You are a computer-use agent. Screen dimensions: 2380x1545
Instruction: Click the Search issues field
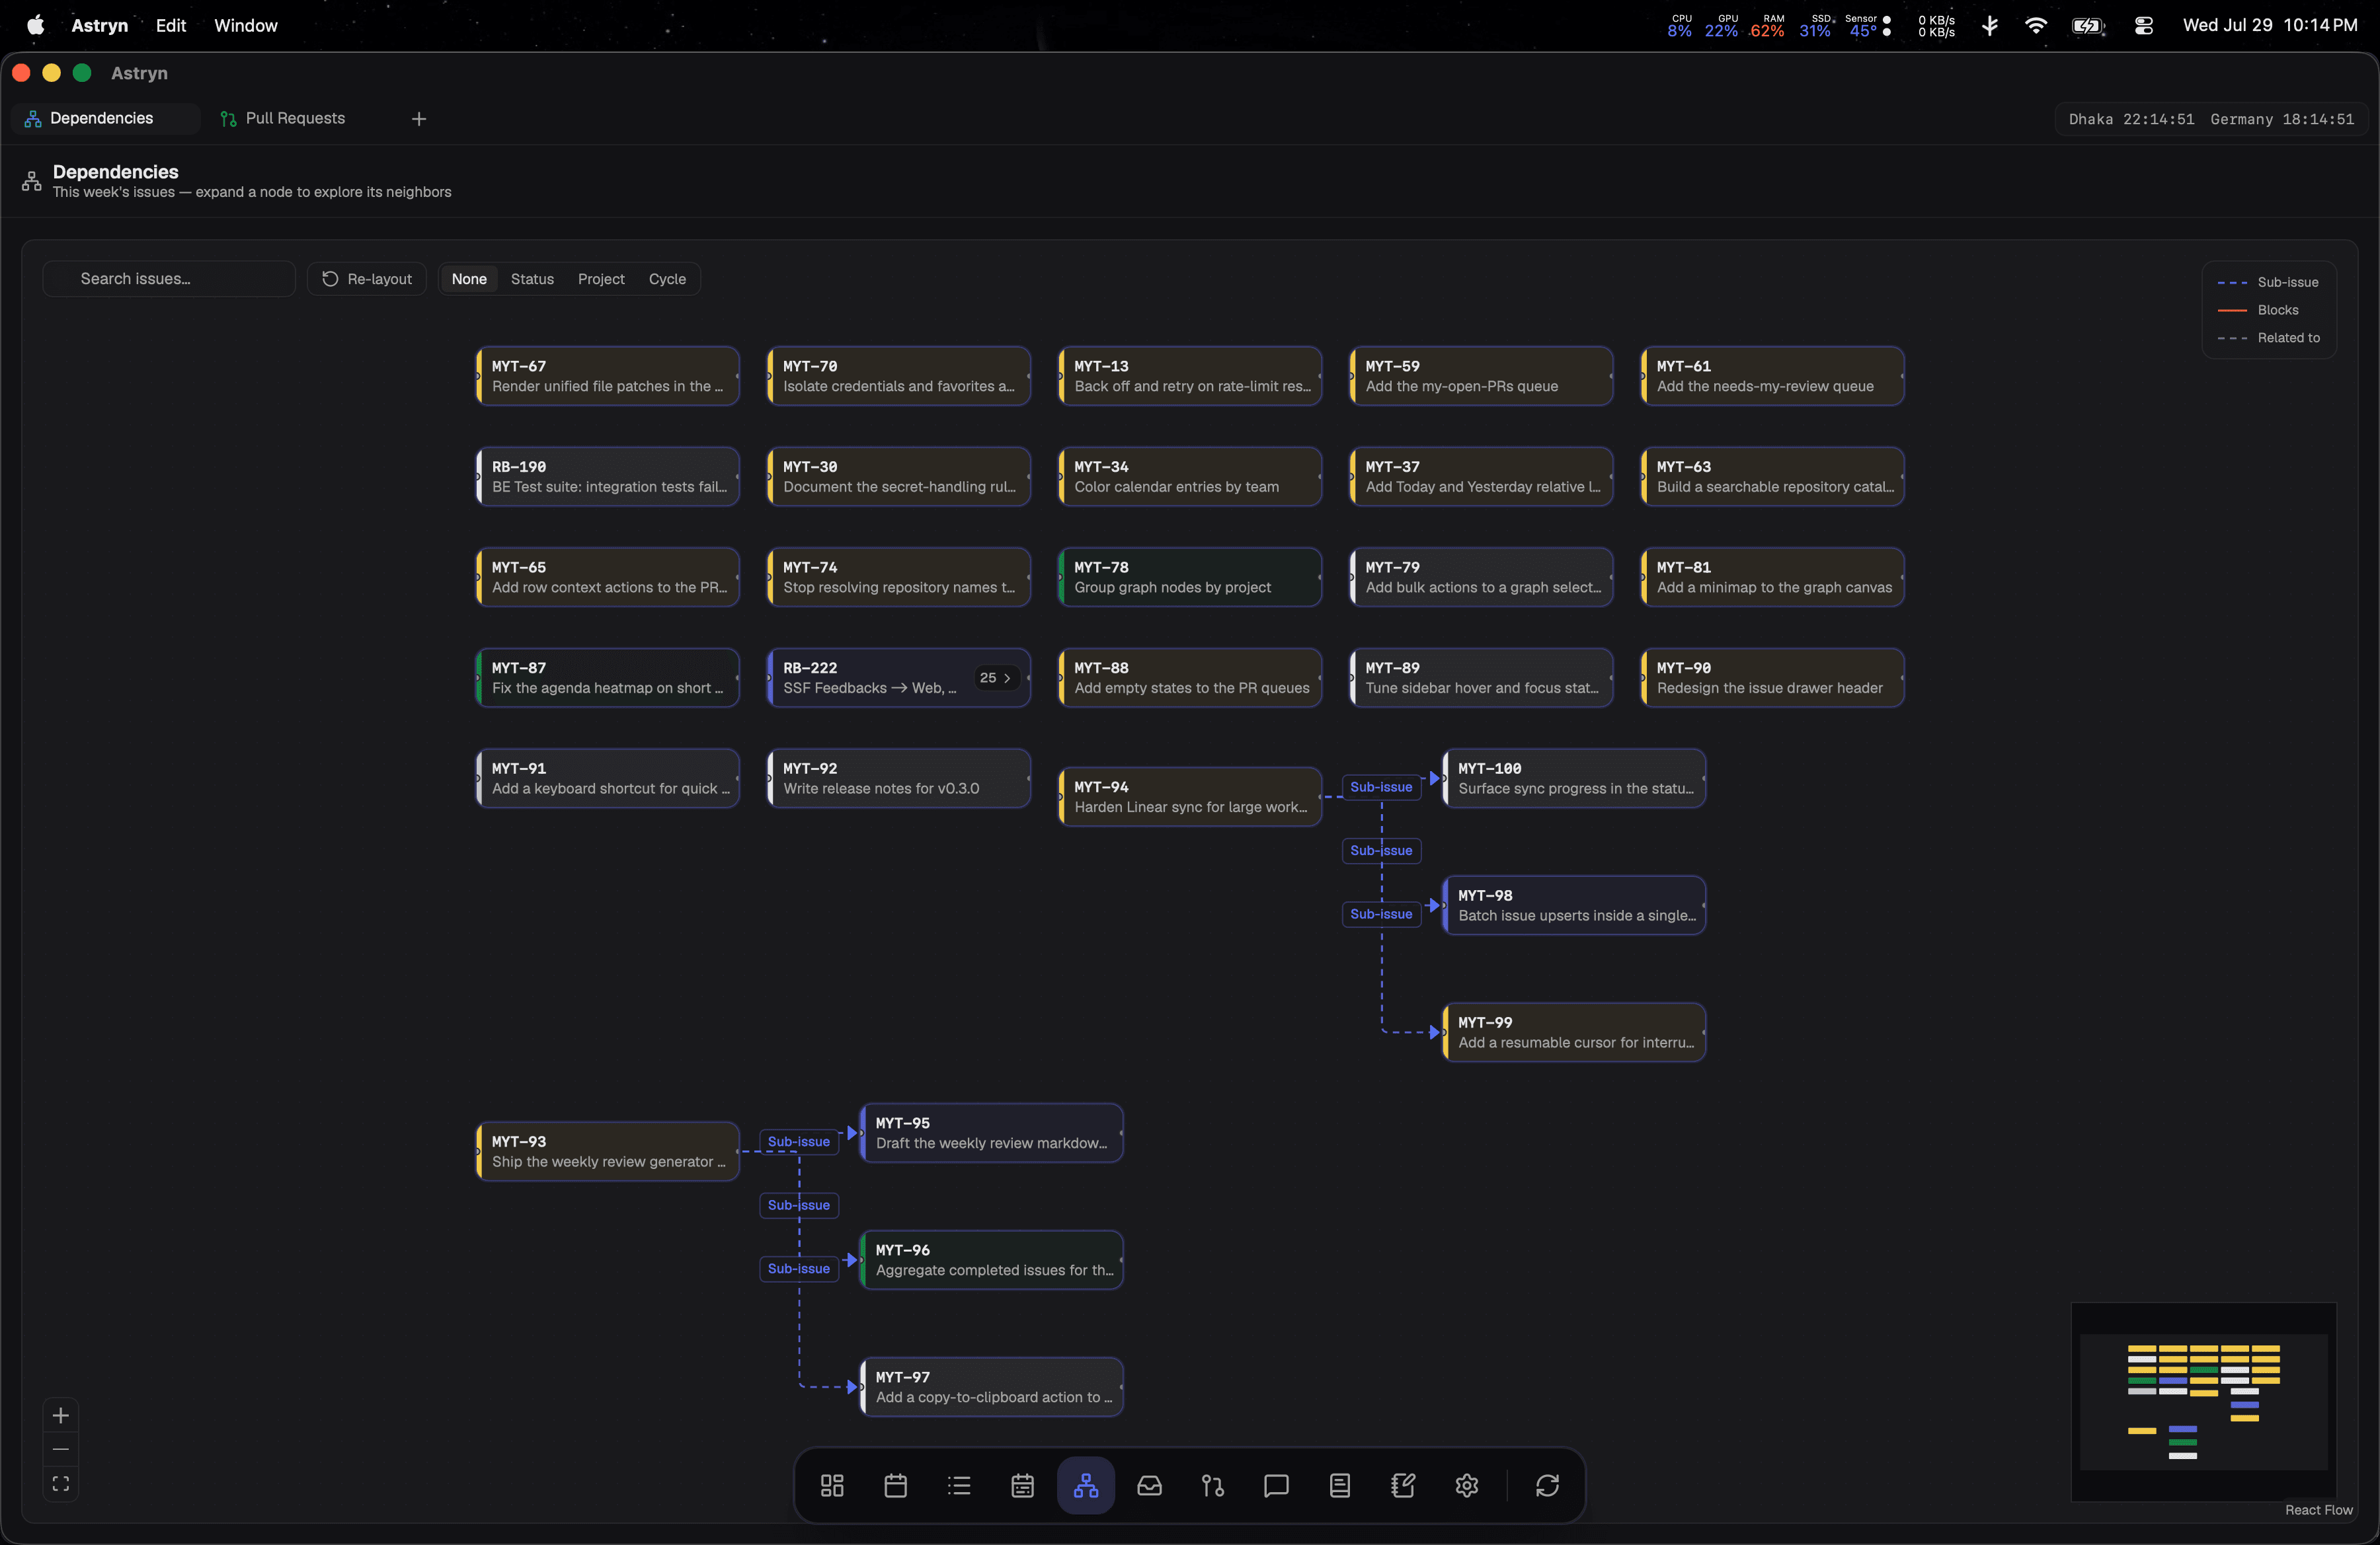point(169,279)
